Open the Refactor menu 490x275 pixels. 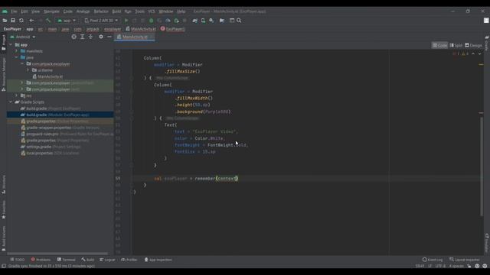tap(101, 11)
